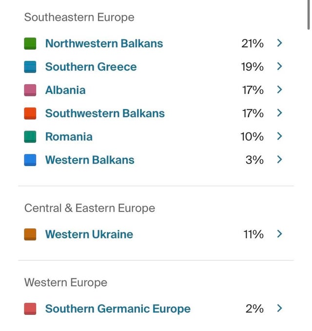Open Western Balkans chevron arrow
This screenshot has height=331, width=312.
tap(279, 160)
